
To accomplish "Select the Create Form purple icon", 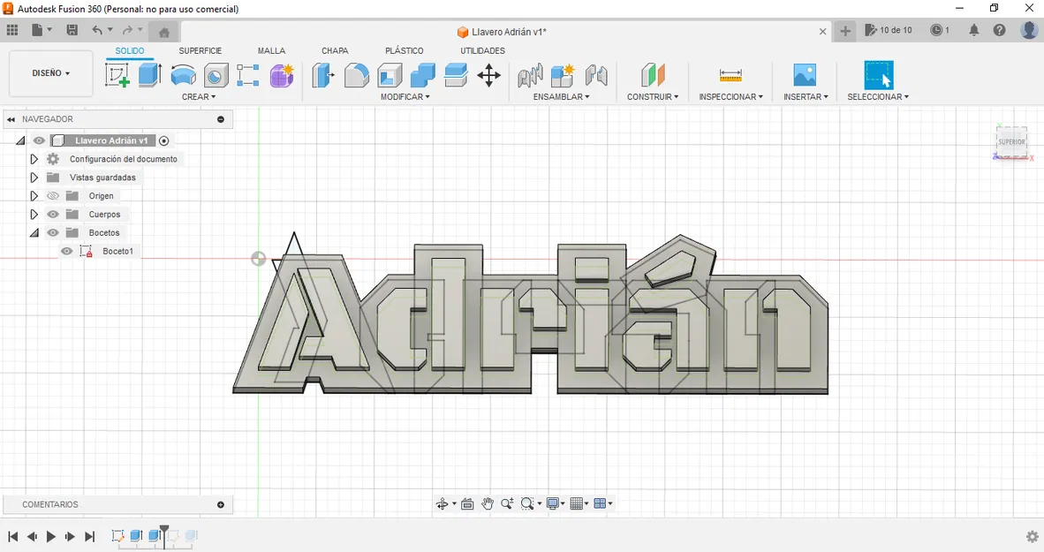I will pos(281,75).
